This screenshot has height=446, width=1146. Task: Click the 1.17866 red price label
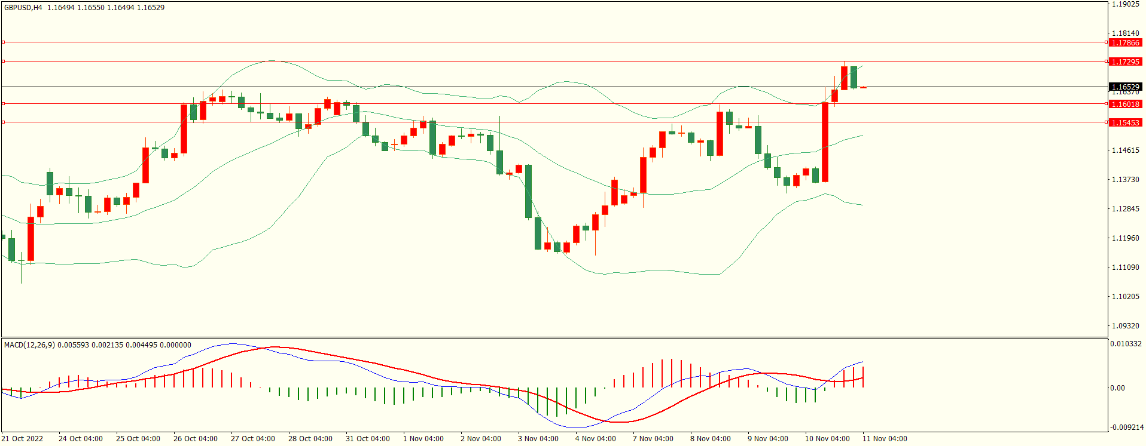pos(1125,43)
